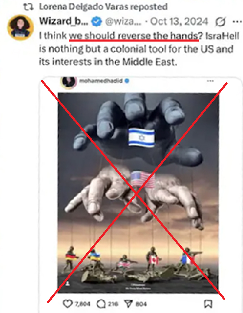Click the Grok slashed-circle icon beside the date
The height and width of the screenshot is (313, 243).
(x=220, y=22)
